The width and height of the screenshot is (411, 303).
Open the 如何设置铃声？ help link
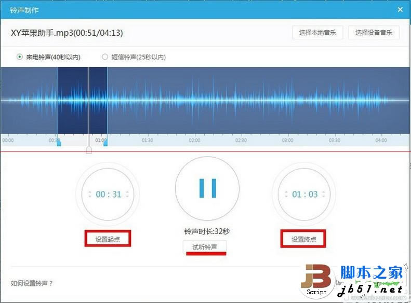pos(32,283)
